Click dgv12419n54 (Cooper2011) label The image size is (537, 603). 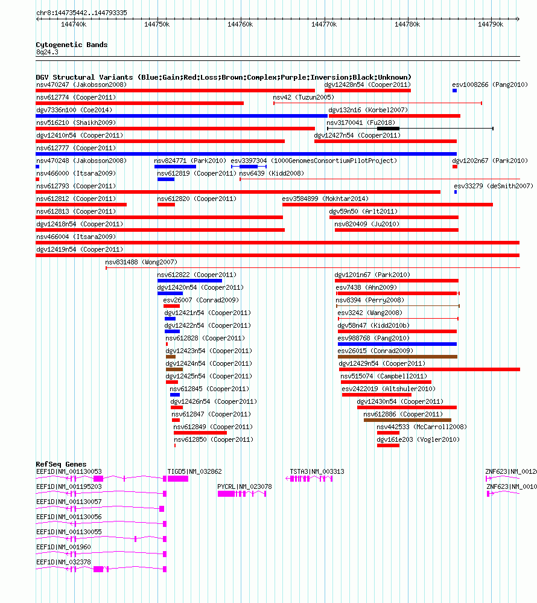[x=80, y=249]
